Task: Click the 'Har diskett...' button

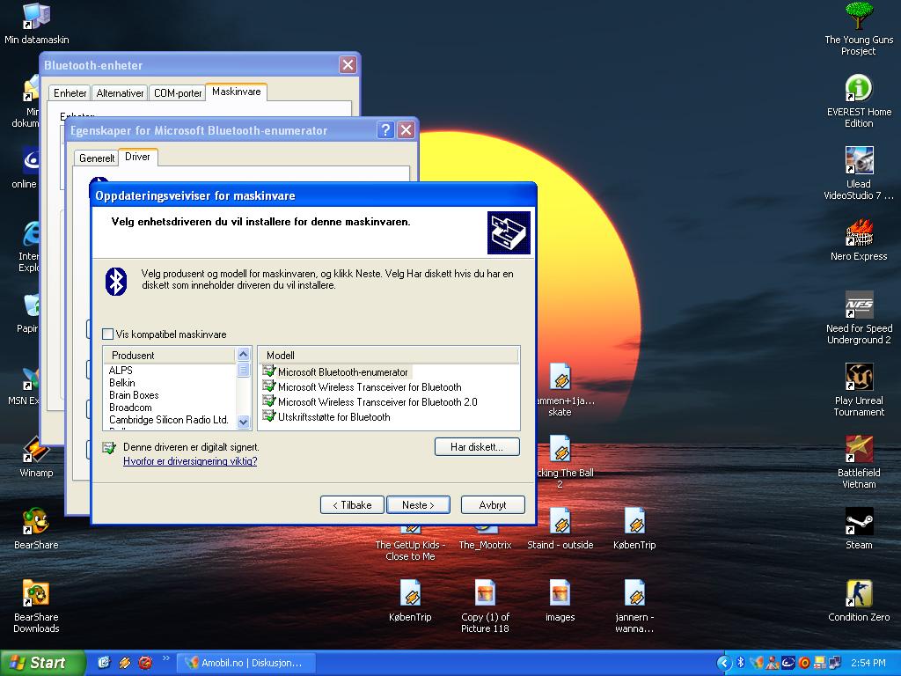Action: [477, 446]
